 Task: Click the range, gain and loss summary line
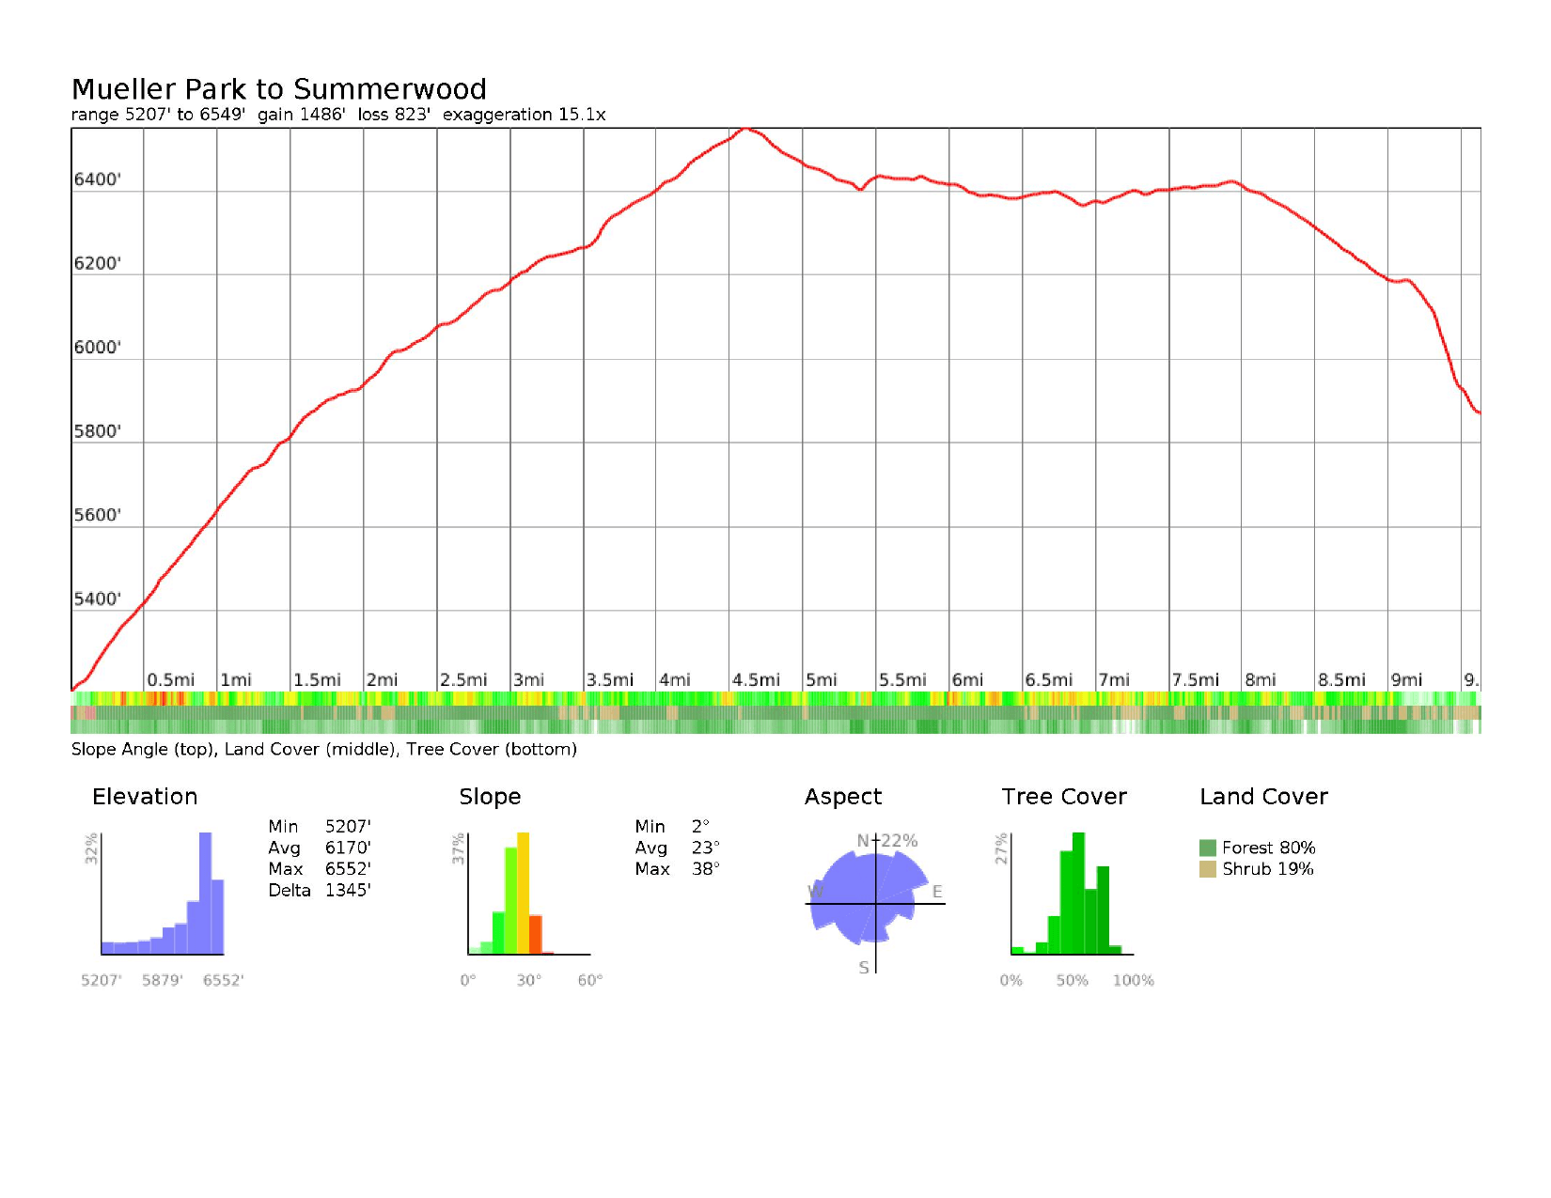point(338,115)
